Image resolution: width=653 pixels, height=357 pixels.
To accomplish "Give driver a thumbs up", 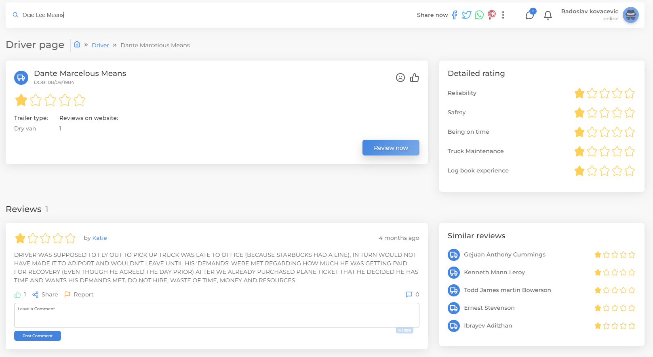I will tap(415, 78).
